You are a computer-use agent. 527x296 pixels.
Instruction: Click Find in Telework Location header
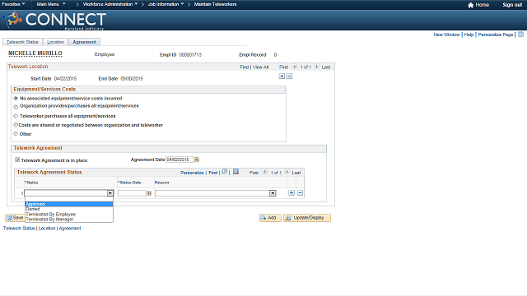coord(244,67)
